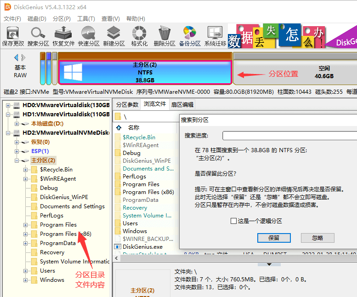Select DiskGenius.exe in the file list
The height and width of the screenshot is (297, 357).
click(x=142, y=246)
